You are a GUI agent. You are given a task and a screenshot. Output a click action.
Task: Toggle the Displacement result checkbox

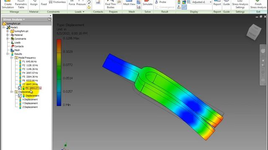coord(20,95)
